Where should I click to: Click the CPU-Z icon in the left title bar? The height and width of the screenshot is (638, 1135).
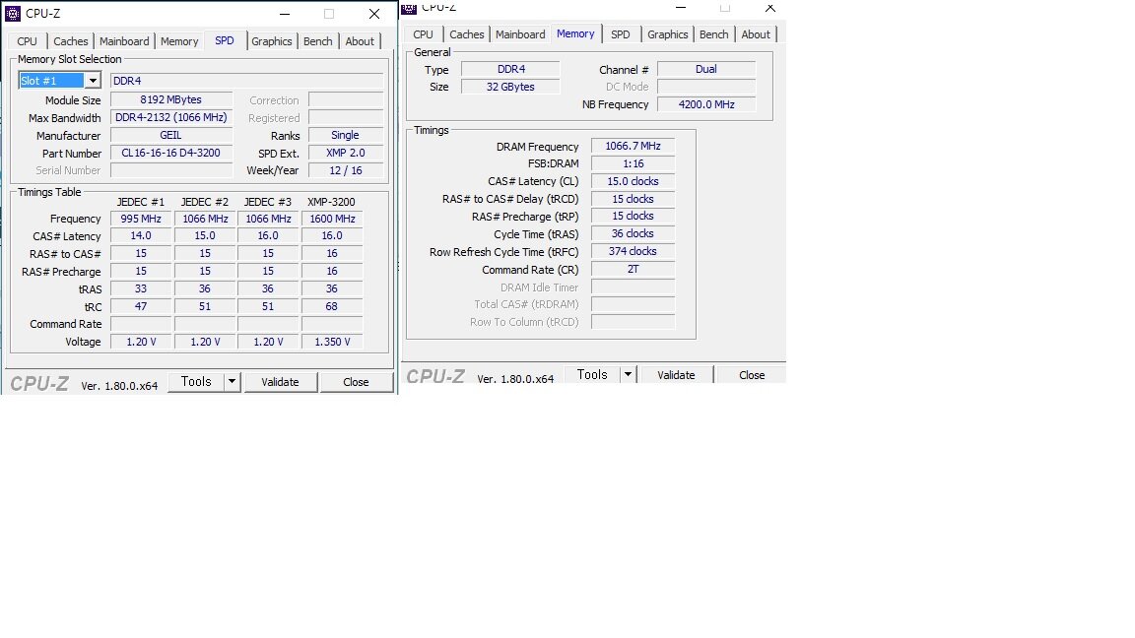tap(14, 14)
